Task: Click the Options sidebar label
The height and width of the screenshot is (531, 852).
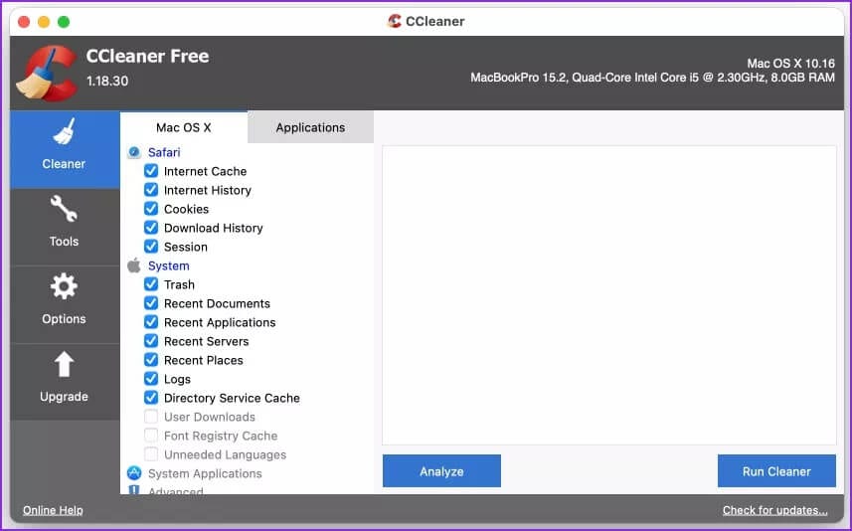Action: tap(64, 318)
